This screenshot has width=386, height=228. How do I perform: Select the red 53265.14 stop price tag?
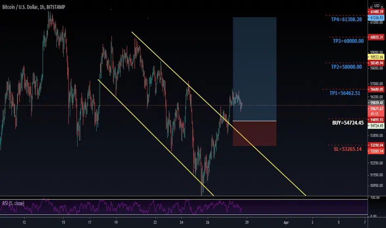(x=376, y=151)
